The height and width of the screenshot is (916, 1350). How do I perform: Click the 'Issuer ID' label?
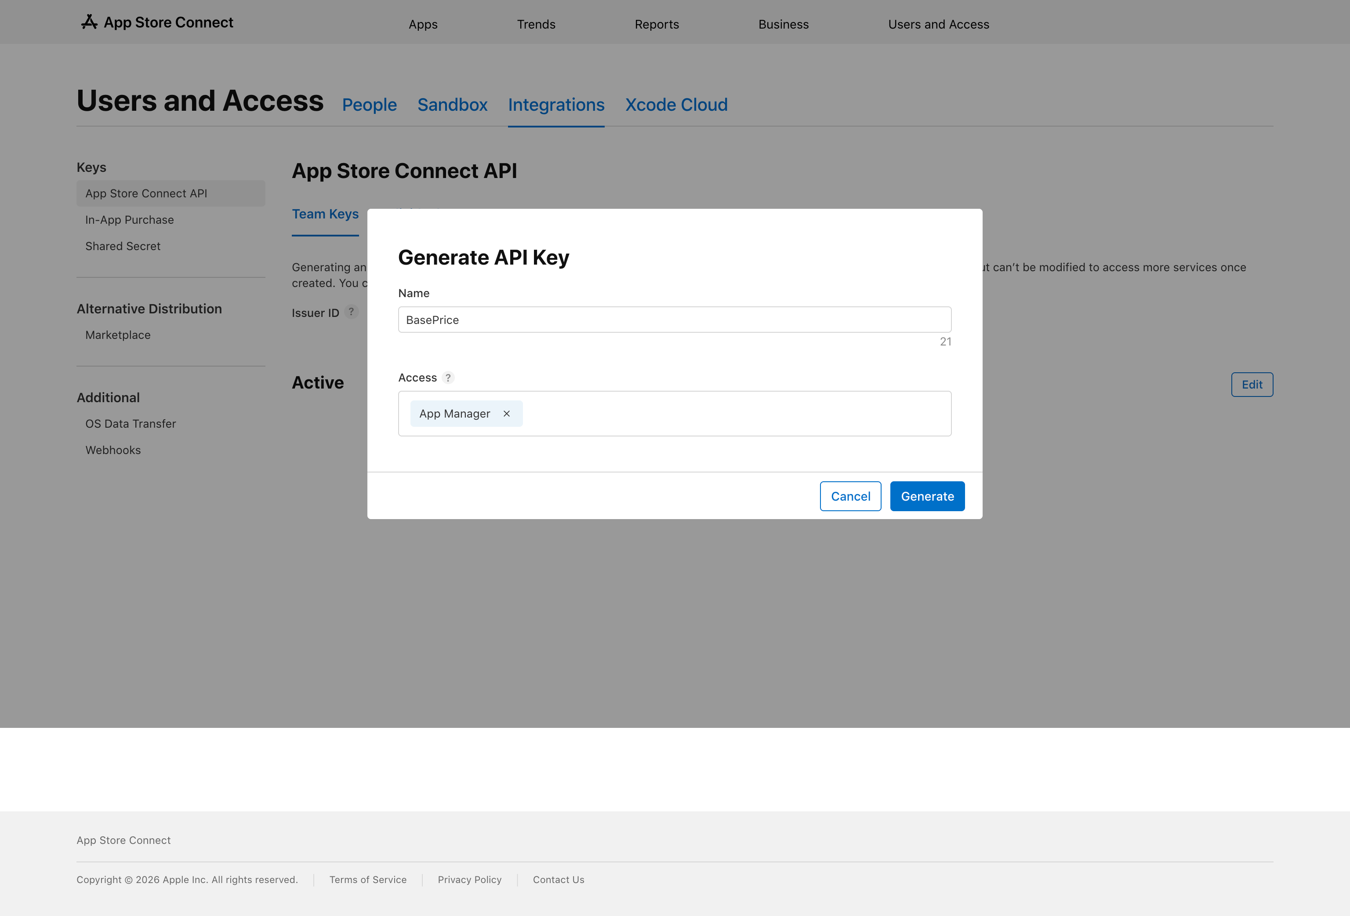click(316, 313)
